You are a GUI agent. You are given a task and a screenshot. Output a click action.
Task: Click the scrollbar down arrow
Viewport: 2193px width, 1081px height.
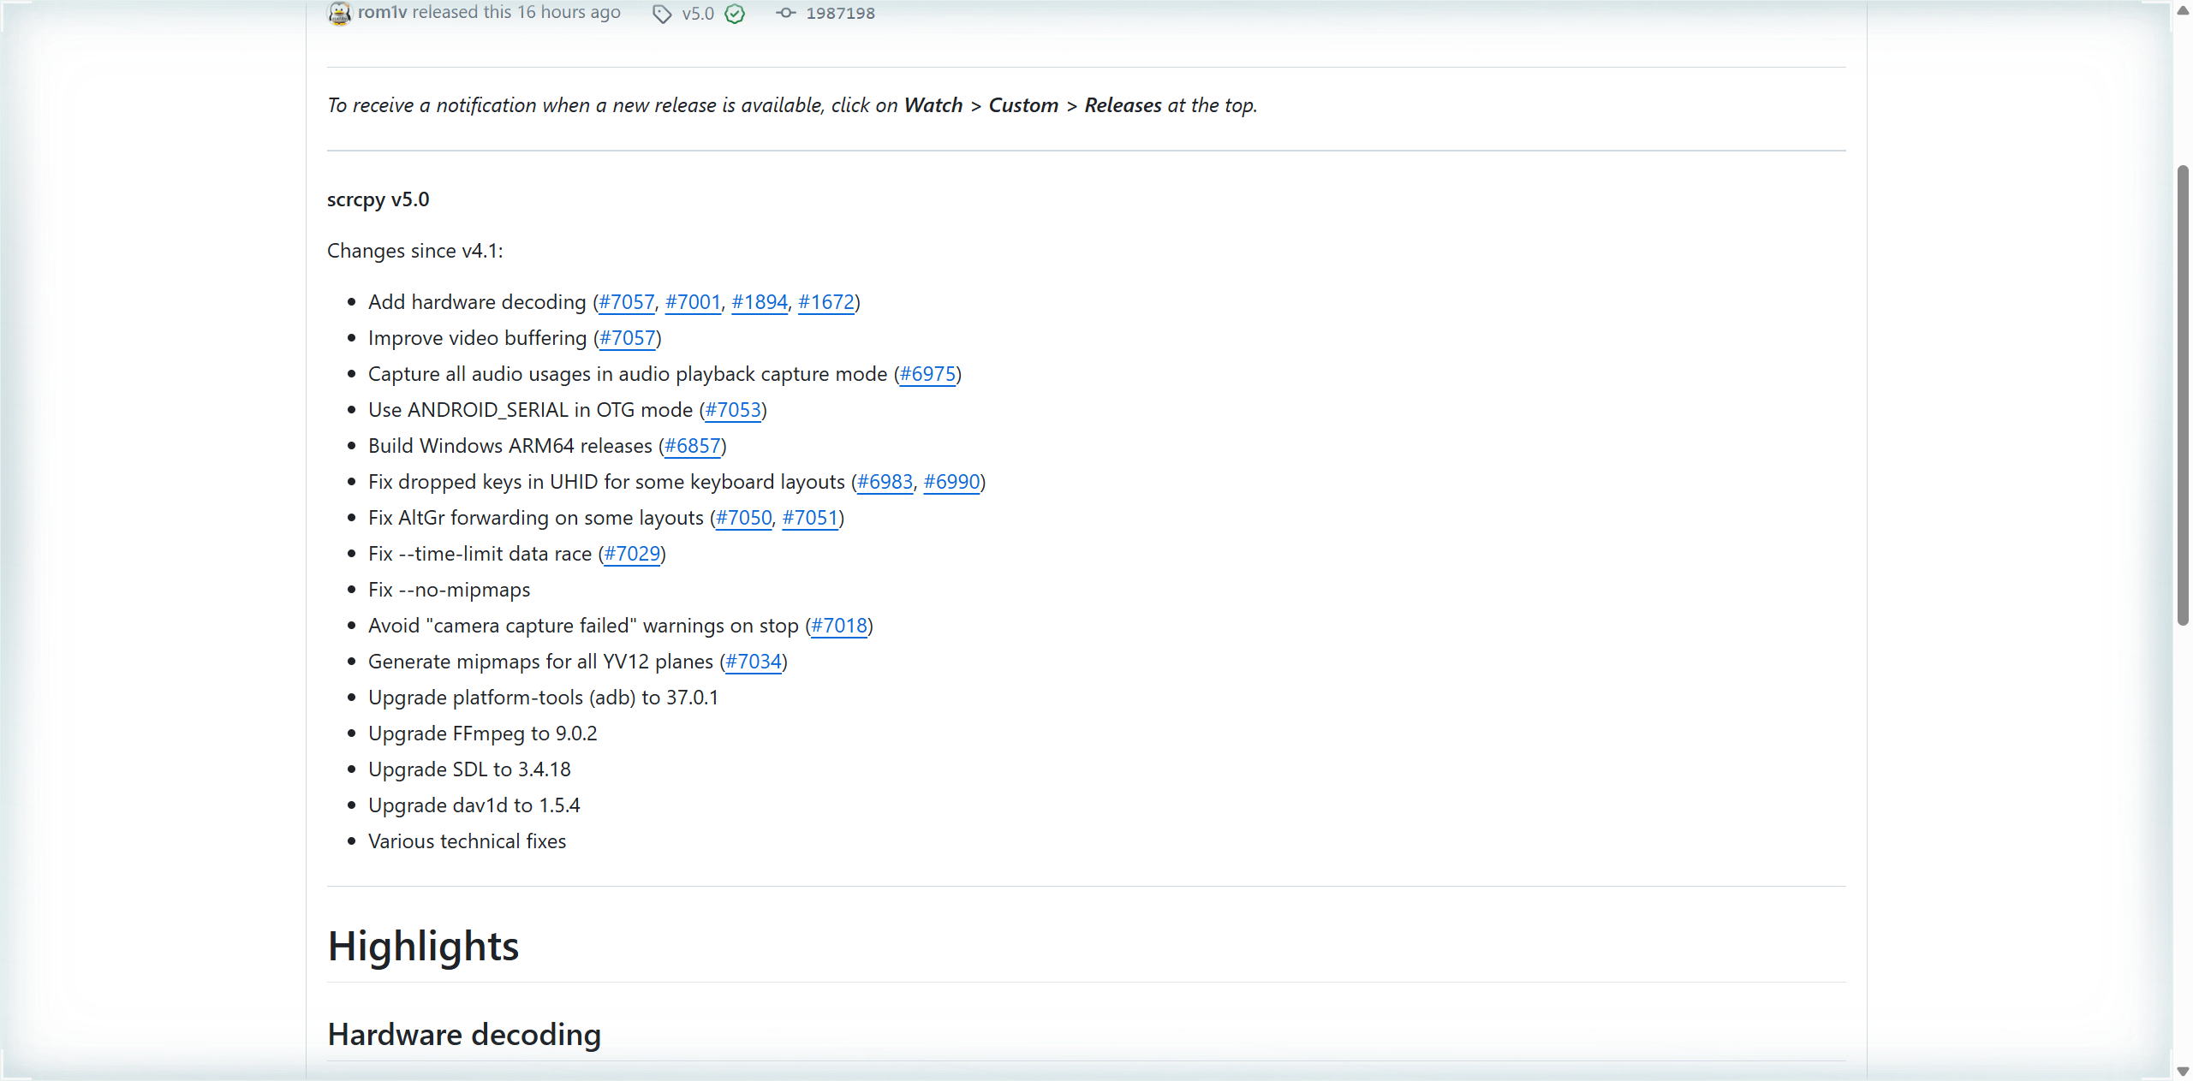click(2183, 1071)
